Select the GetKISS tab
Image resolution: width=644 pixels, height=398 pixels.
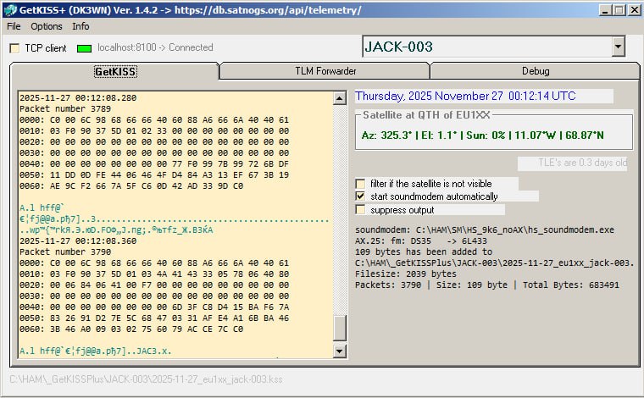(115, 71)
